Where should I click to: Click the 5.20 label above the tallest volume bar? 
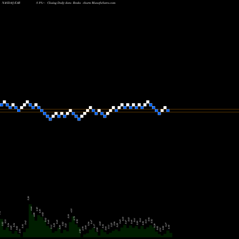click(28, 198)
